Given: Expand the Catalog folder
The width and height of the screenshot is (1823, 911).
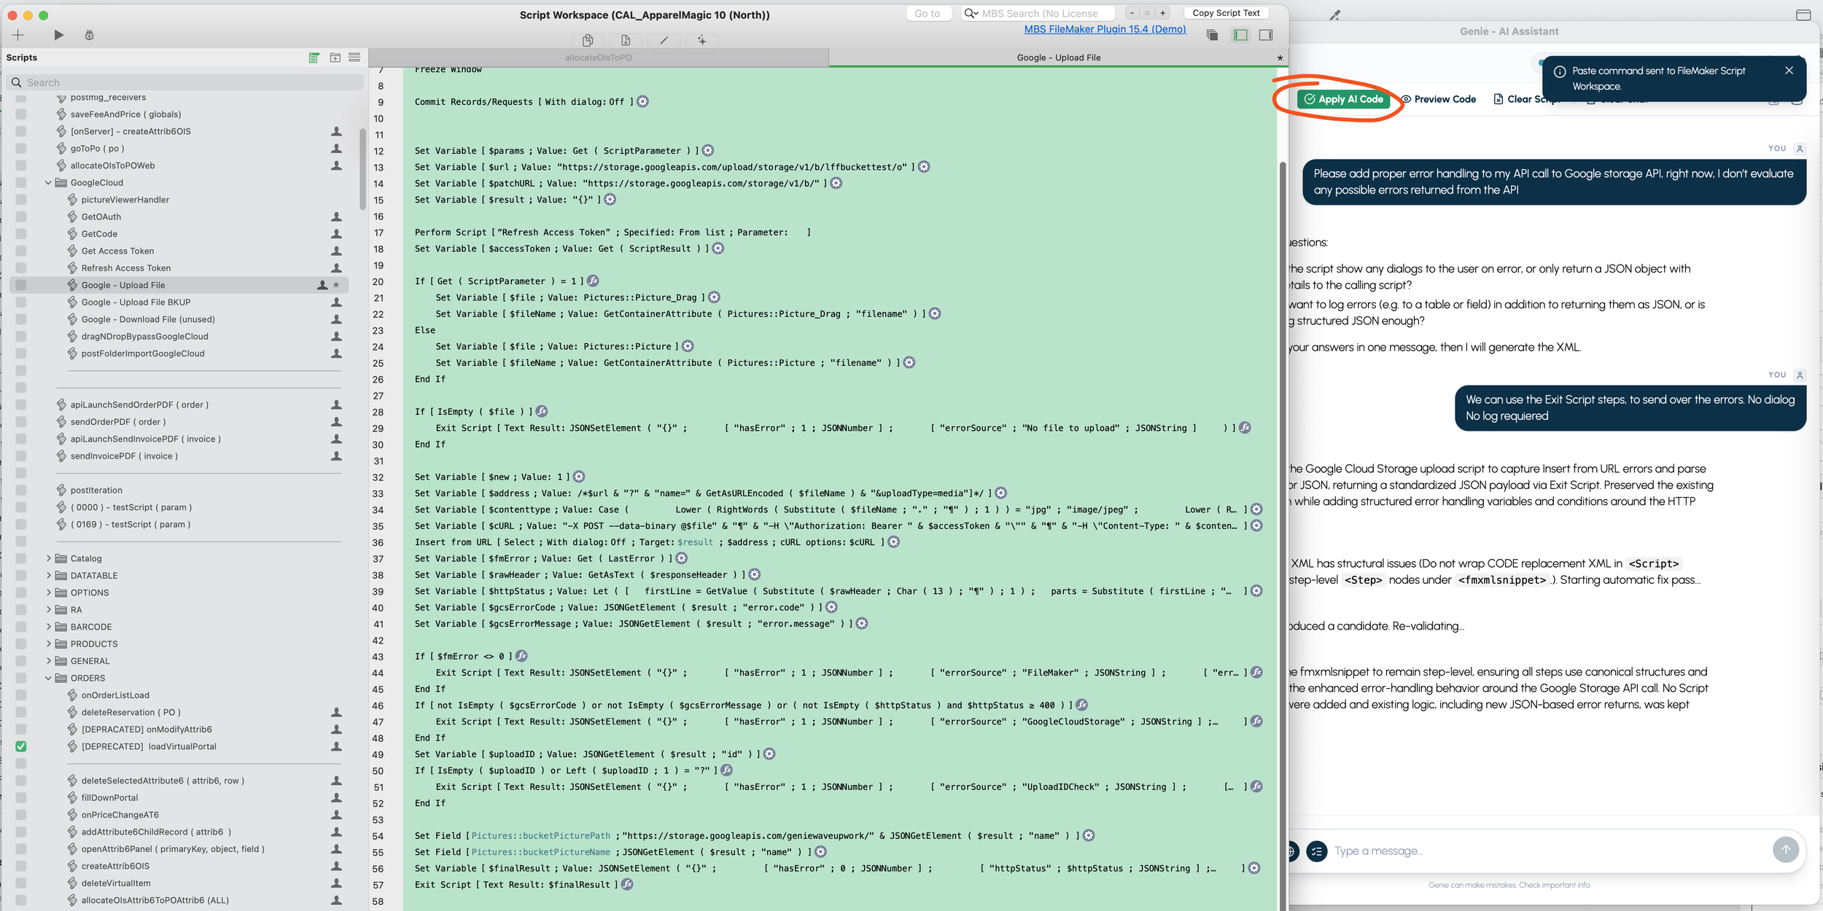Looking at the screenshot, I should click(48, 558).
